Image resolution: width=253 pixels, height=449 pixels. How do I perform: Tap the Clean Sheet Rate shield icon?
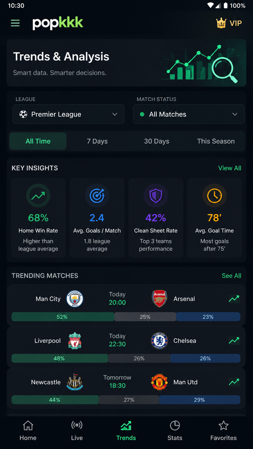[156, 195]
